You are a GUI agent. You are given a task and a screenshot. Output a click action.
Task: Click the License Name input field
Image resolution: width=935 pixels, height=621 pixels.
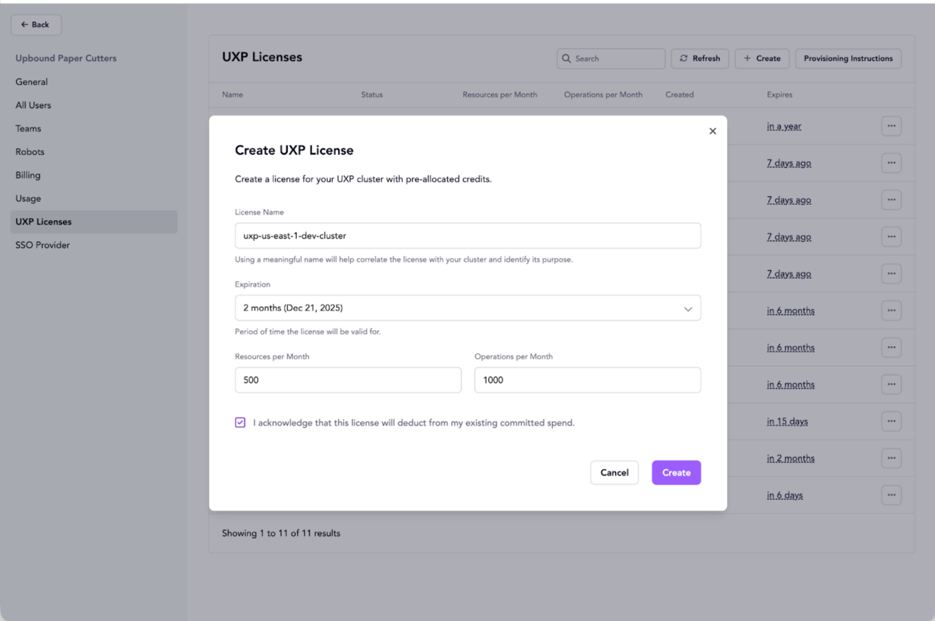click(467, 236)
